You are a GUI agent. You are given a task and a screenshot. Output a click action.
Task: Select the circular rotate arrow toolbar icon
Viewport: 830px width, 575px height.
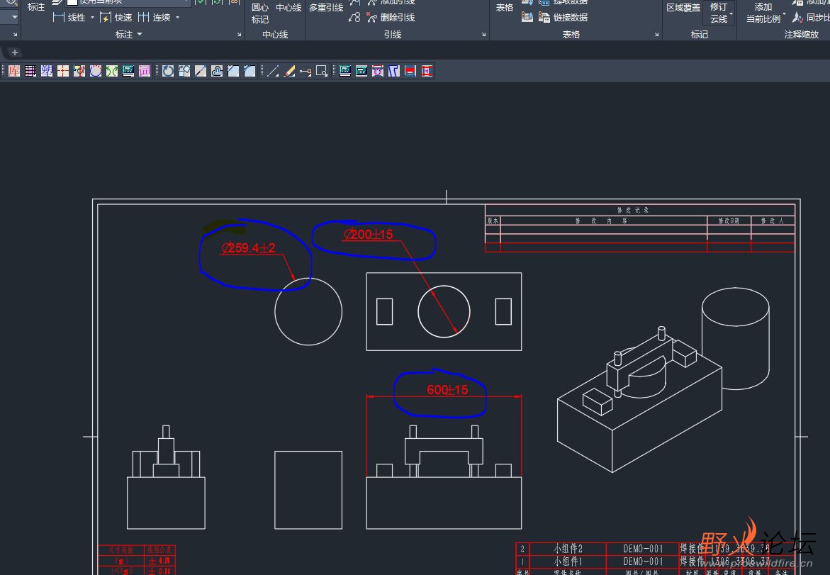tap(168, 71)
